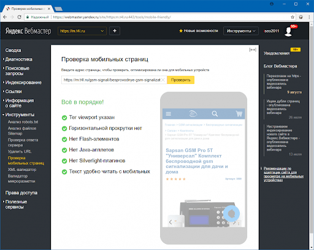Open Новые возможности in the header
The height and width of the screenshot is (250, 314).
coord(198,31)
